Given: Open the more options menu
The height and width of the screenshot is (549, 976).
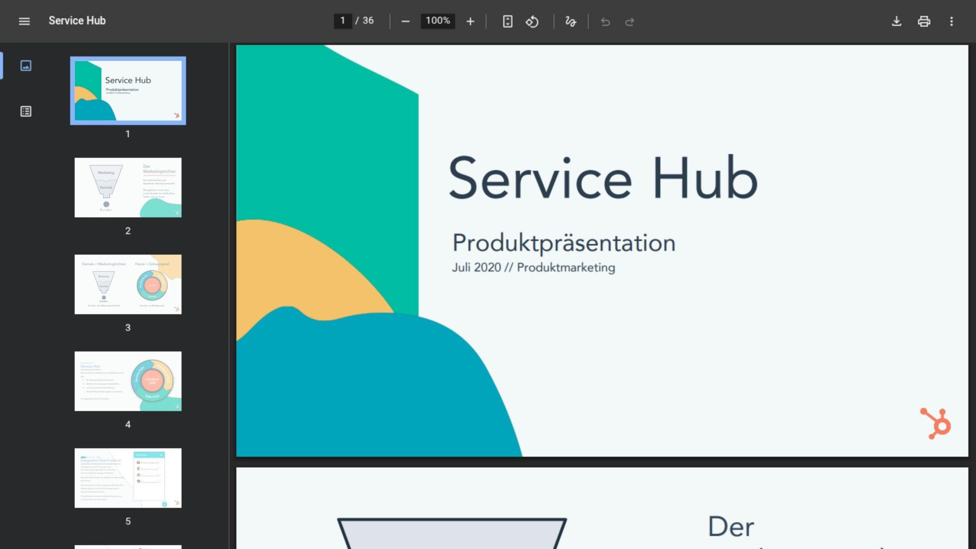Looking at the screenshot, I should tap(952, 21).
